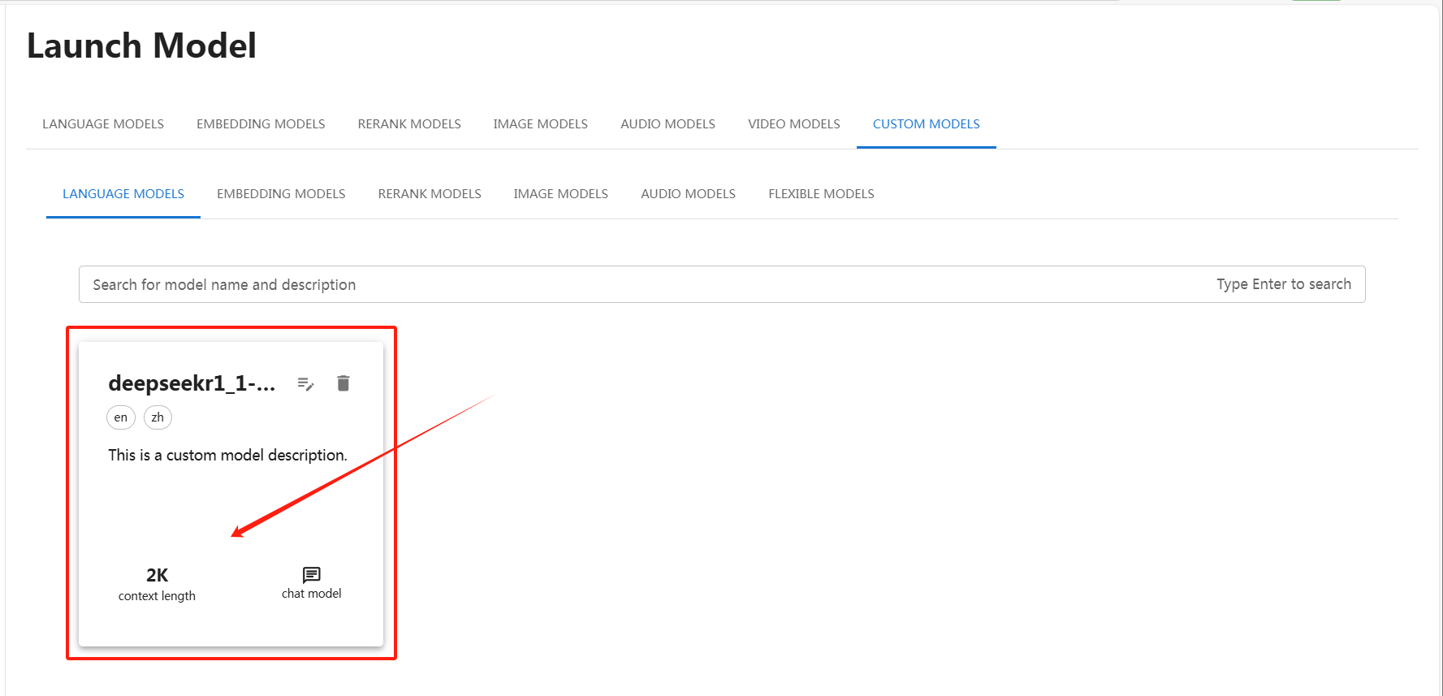Select custom Rerank Models sub-tab
This screenshot has height=696, width=1443.
coord(430,194)
